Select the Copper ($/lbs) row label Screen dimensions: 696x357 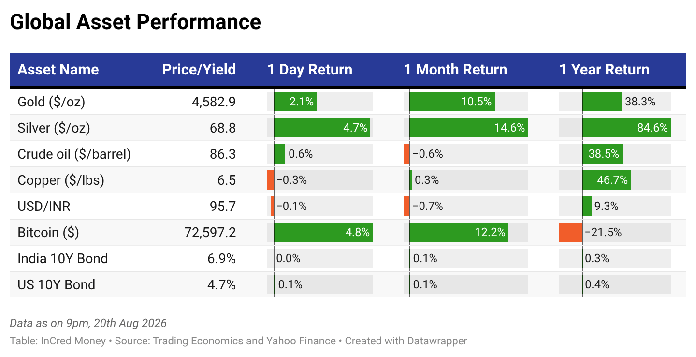click(61, 180)
